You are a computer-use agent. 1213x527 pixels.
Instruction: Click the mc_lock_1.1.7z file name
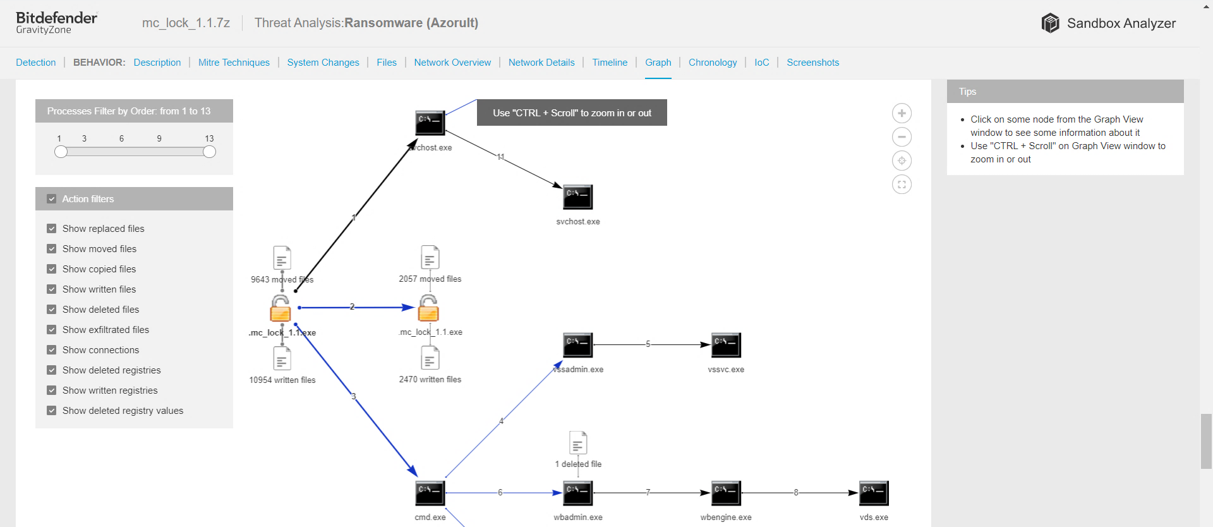[x=186, y=23]
